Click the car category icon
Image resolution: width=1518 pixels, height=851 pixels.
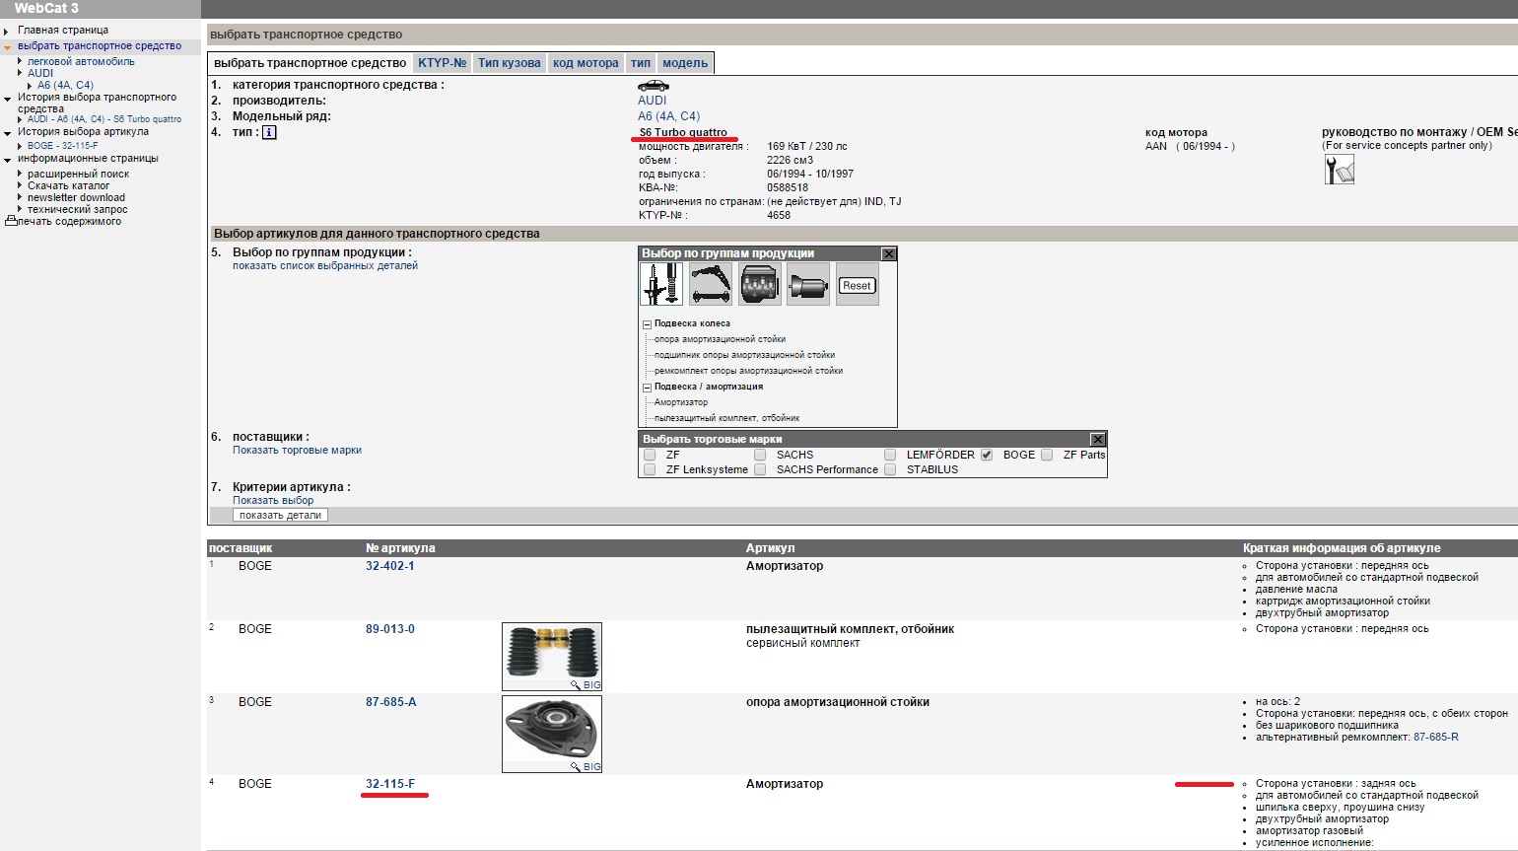(x=653, y=86)
